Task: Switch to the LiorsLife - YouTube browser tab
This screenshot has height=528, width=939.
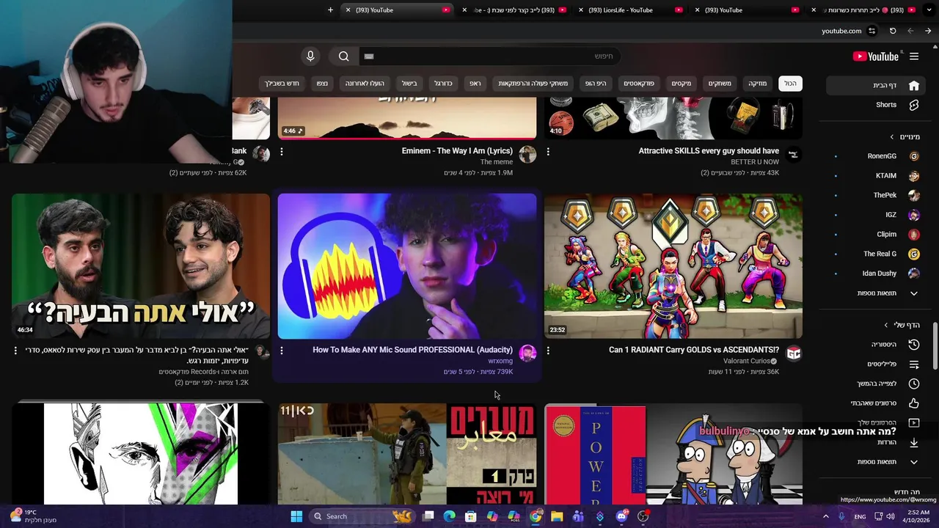Action: click(628, 10)
